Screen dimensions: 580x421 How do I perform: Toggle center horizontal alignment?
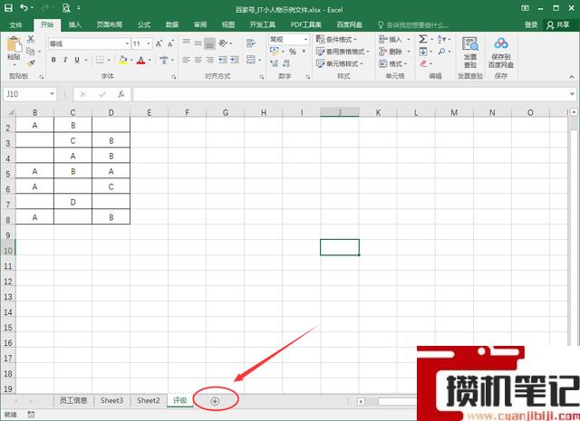pyautogui.click(x=198, y=60)
